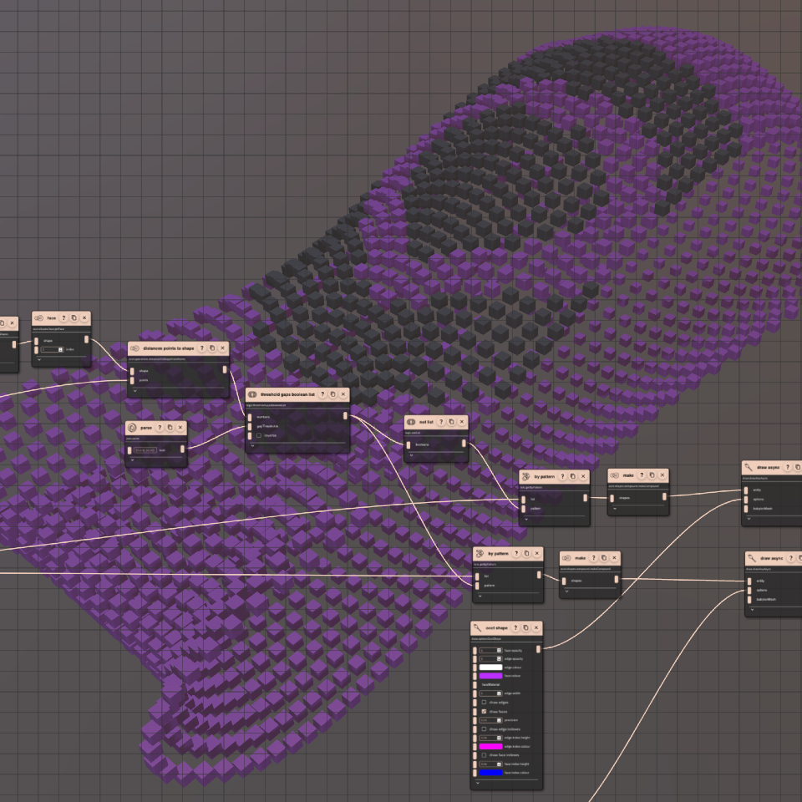Open the purple face colour swatch

(x=490, y=675)
